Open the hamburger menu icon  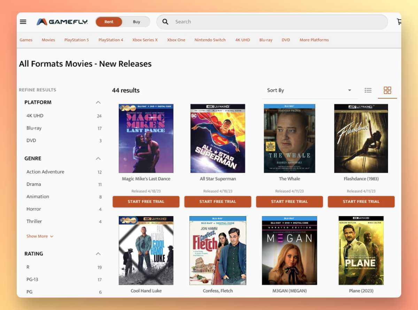coord(23,22)
